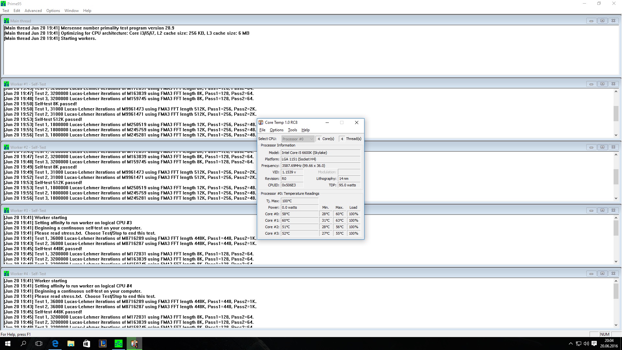Viewport: 622px width, 350px height.
Task: Minimize the Worker #4 child window
Action: coord(591,274)
